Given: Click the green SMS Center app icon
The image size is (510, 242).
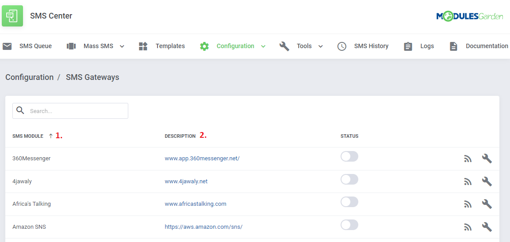Looking at the screenshot, I should [x=12, y=16].
